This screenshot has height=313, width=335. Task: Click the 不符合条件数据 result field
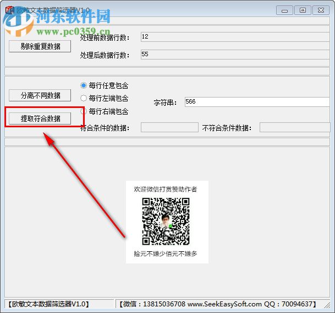(x=295, y=127)
